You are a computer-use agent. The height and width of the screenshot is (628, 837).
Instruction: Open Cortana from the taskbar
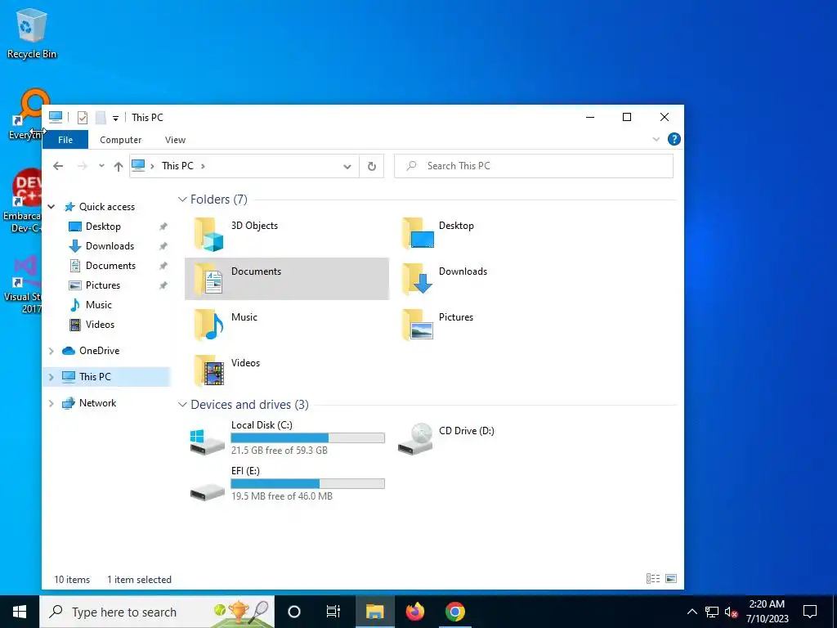pos(294,612)
